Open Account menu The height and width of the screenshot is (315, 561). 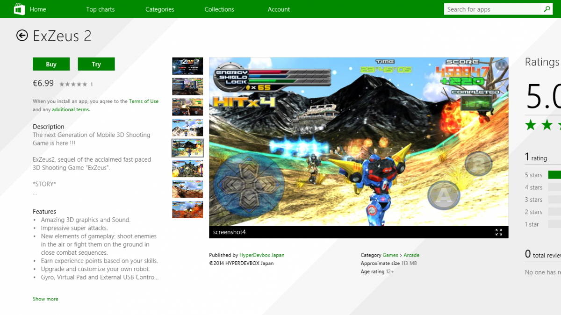pyautogui.click(x=279, y=9)
